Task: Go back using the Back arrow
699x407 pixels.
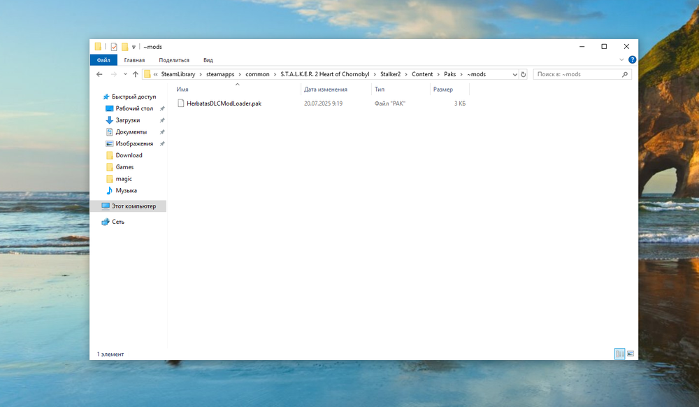Action: point(99,74)
